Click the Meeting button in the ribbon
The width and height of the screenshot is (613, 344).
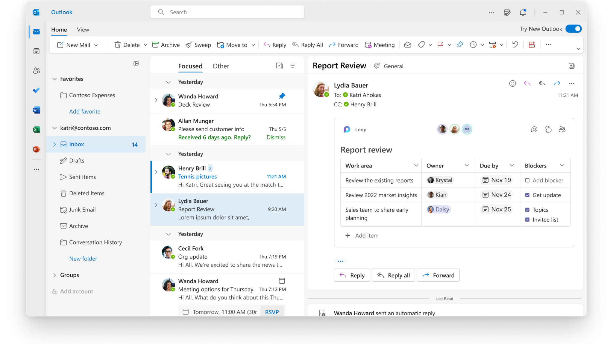(380, 45)
